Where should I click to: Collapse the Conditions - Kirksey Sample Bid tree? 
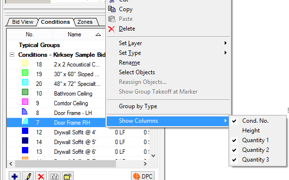point(12,54)
